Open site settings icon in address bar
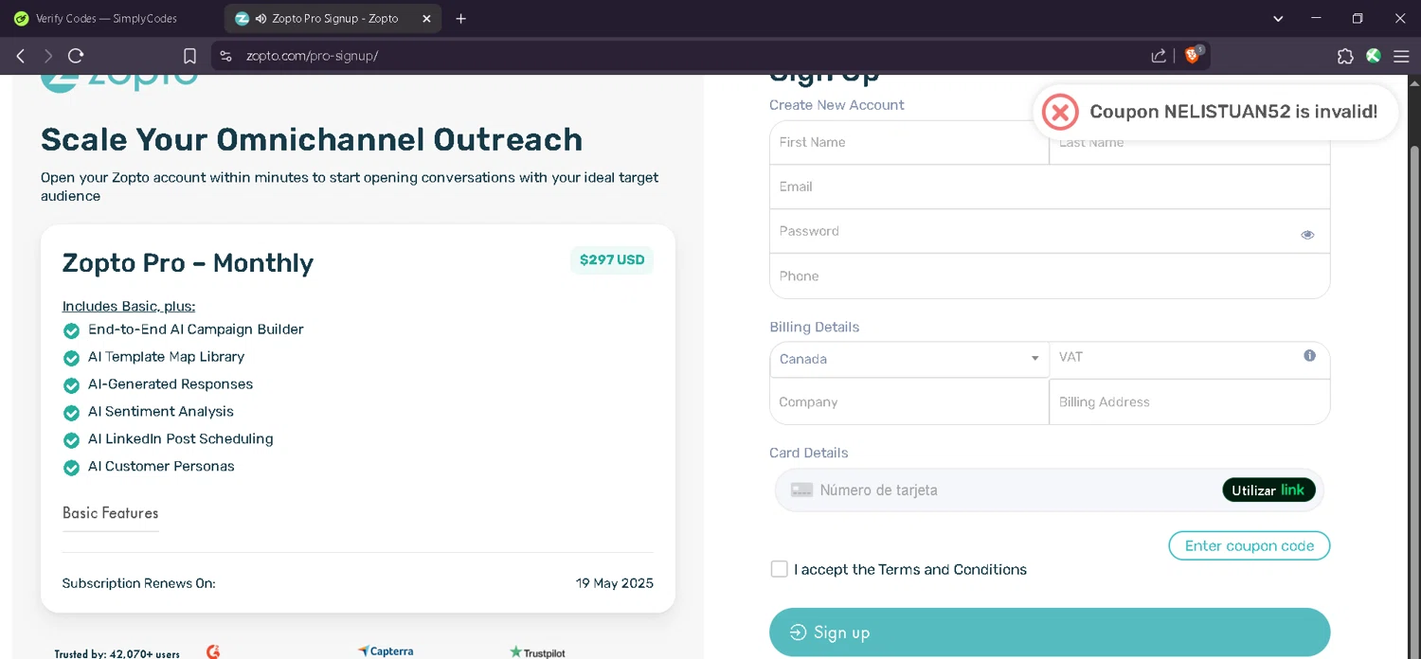This screenshot has width=1421, height=659. point(225,56)
